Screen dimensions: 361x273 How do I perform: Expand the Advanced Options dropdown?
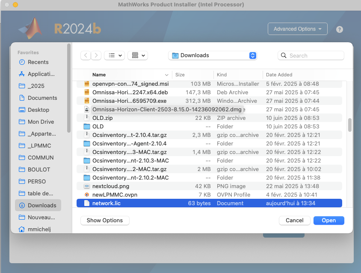[297, 29]
